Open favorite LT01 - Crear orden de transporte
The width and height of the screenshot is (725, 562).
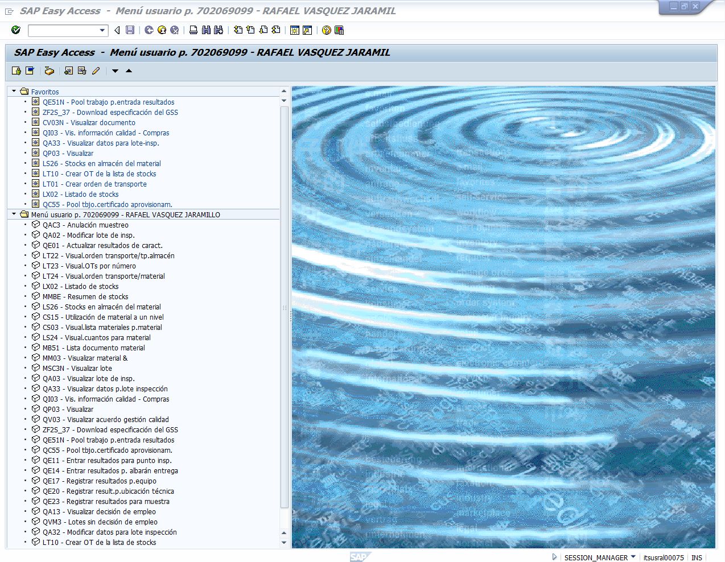94,184
